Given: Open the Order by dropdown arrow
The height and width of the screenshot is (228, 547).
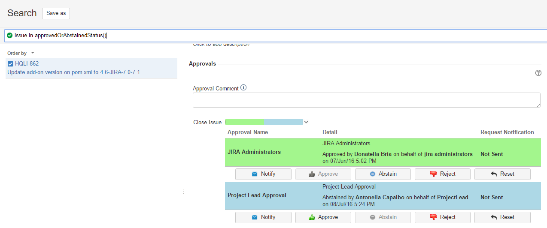Looking at the screenshot, I should (x=33, y=53).
